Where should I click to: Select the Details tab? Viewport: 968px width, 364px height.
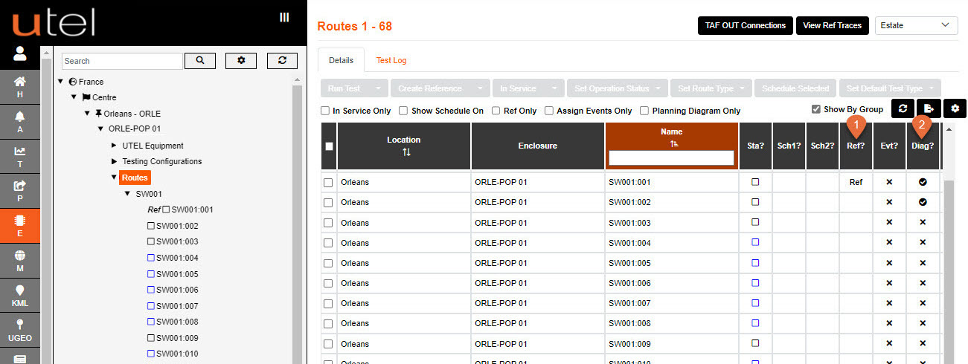341,60
